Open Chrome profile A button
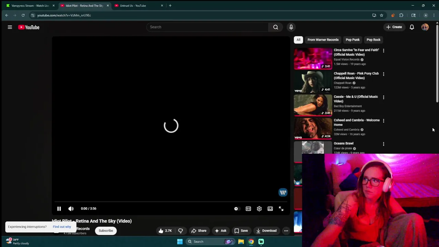The image size is (439, 247). coord(426,15)
